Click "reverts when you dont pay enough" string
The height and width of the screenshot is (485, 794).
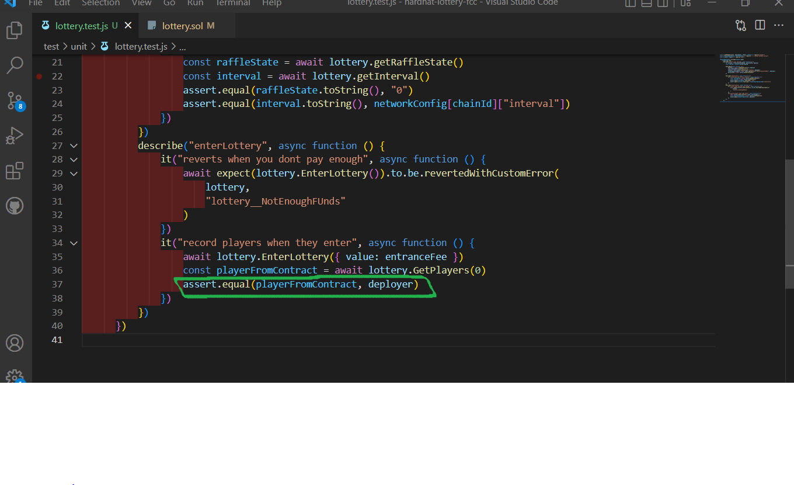(x=273, y=160)
